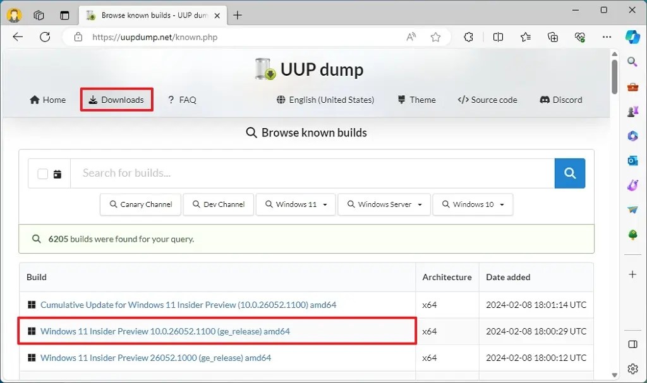Open the Favorites list icon
Viewport: 647px width, 383px height.
[525, 37]
